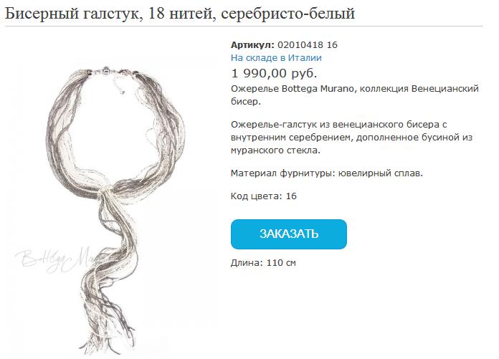The image size is (499, 359).
Task: Click the Код цвета: 16 text
Action: click(264, 196)
